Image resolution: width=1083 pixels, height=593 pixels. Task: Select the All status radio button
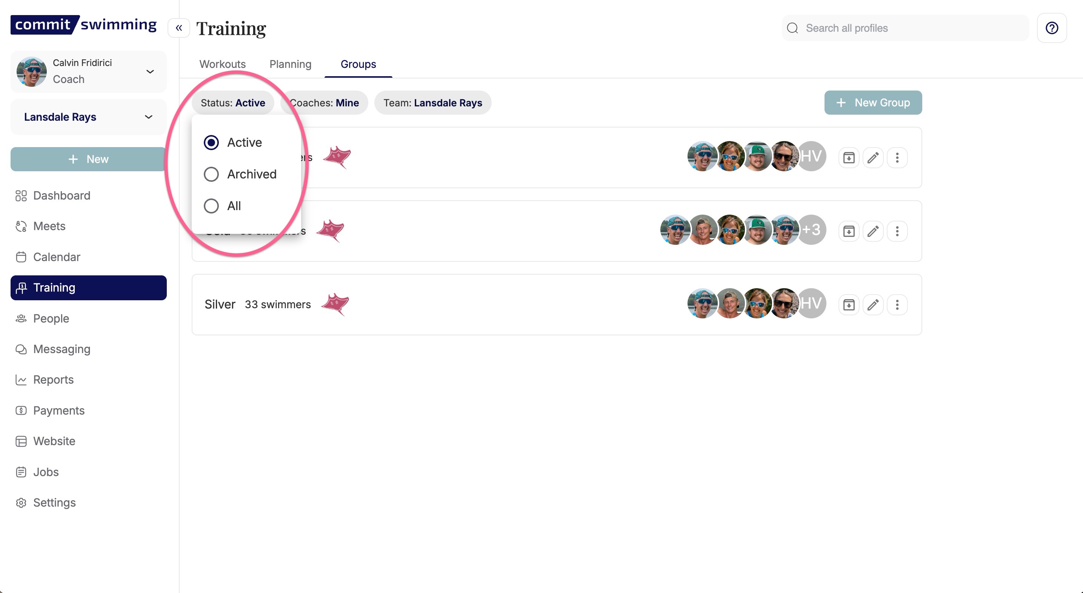point(211,206)
